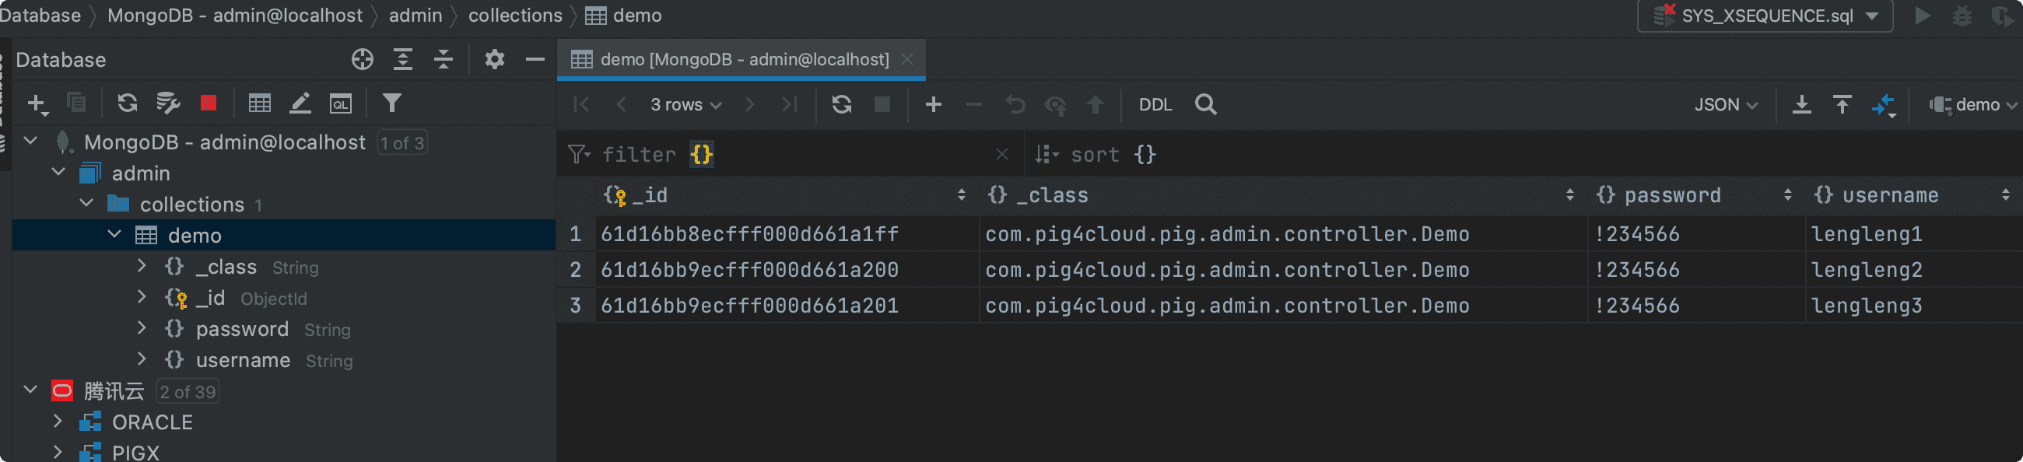2023x462 pixels.
Task: Add a new row with plus icon
Action: [933, 104]
